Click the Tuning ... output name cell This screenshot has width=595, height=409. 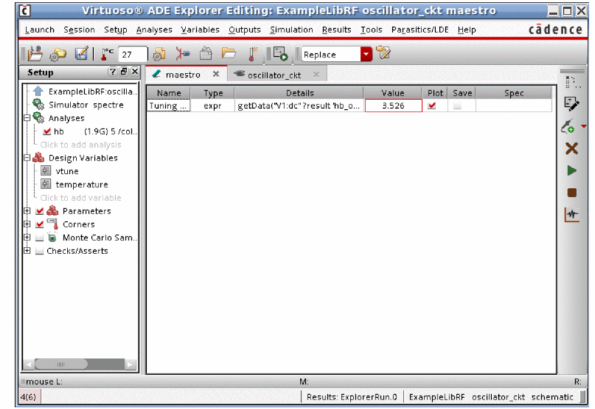pos(168,106)
